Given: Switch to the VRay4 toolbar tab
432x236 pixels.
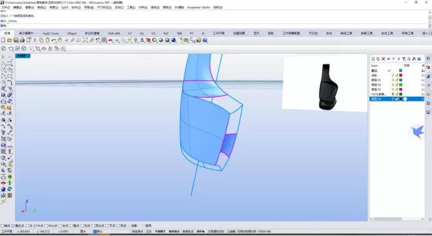Looking at the screenshot, I should point(72,33).
